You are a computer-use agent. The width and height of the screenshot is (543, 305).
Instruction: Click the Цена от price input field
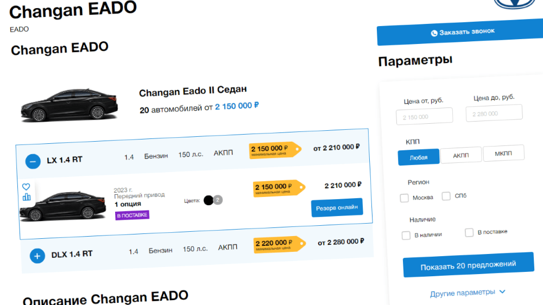pos(427,116)
